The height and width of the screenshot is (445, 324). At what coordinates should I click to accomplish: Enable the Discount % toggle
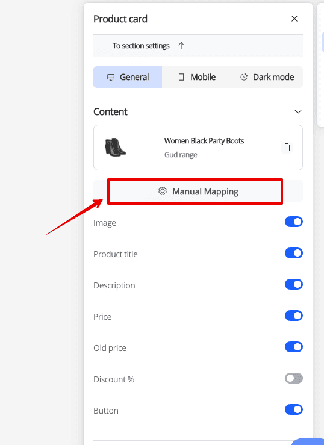coord(294,378)
